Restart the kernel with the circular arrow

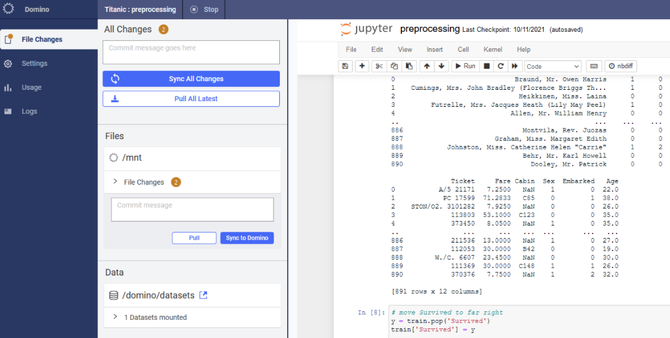click(x=501, y=66)
